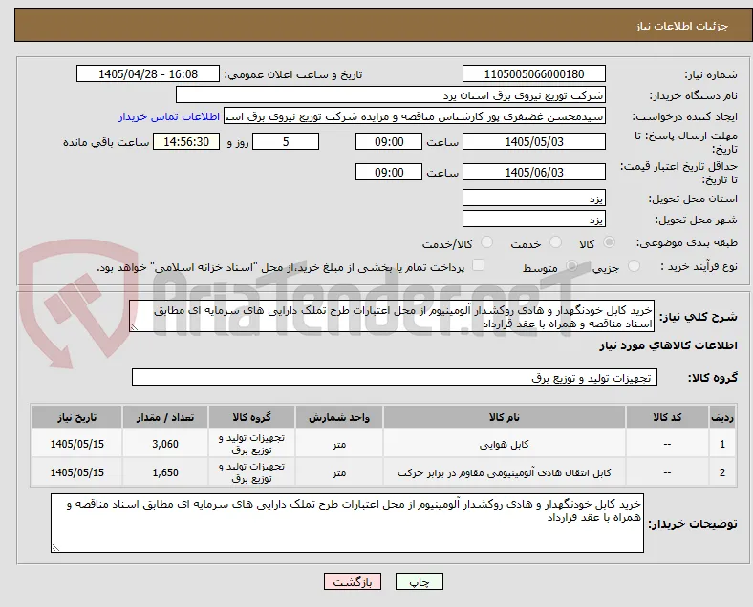The width and height of the screenshot is (753, 607).
Task: Click the response deadline date 1405/05/03
Action: [x=533, y=142]
